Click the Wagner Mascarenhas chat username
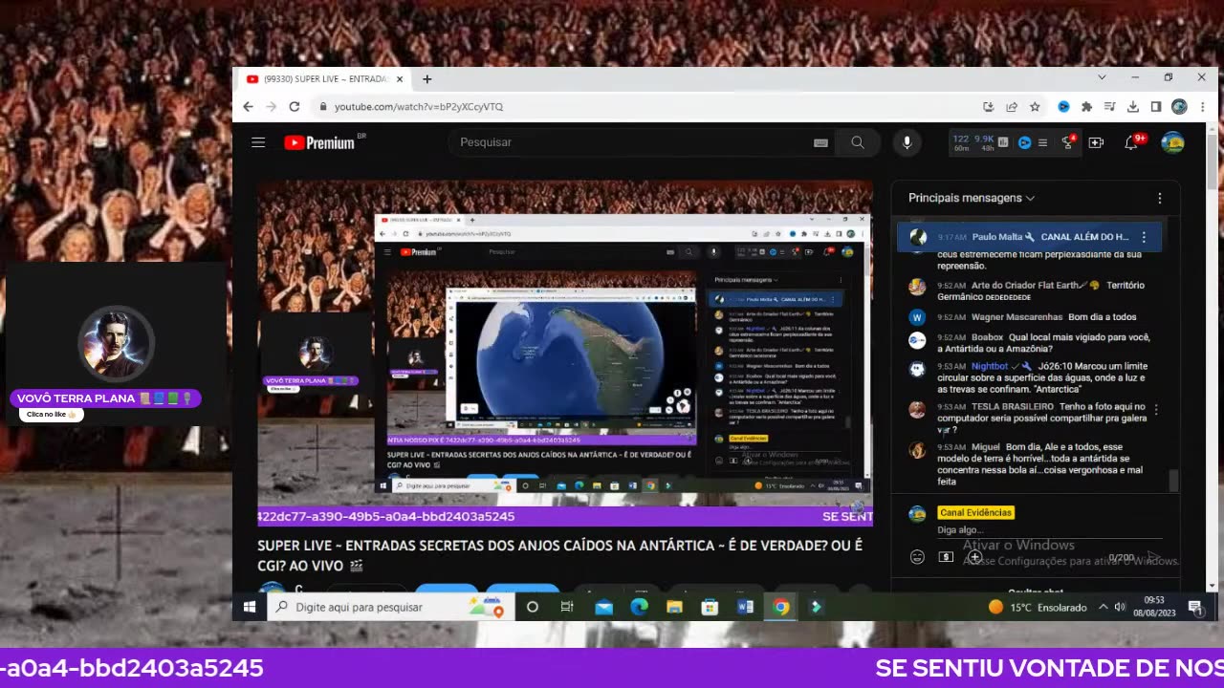The height and width of the screenshot is (688, 1224). [x=1016, y=317]
